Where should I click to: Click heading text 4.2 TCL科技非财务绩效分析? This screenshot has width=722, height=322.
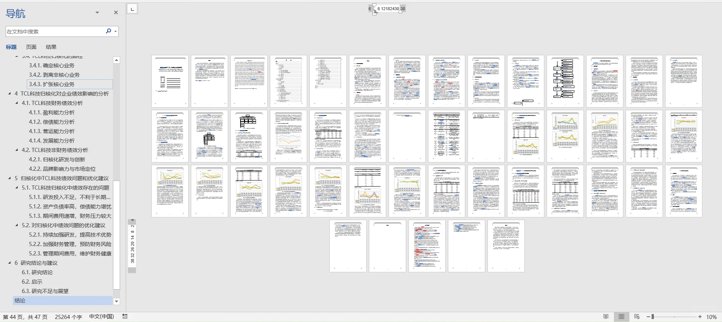[55, 150]
